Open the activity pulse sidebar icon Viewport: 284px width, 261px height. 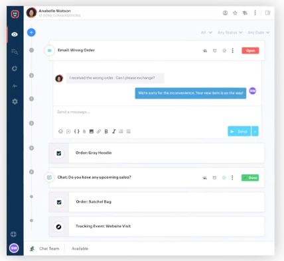point(15,86)
